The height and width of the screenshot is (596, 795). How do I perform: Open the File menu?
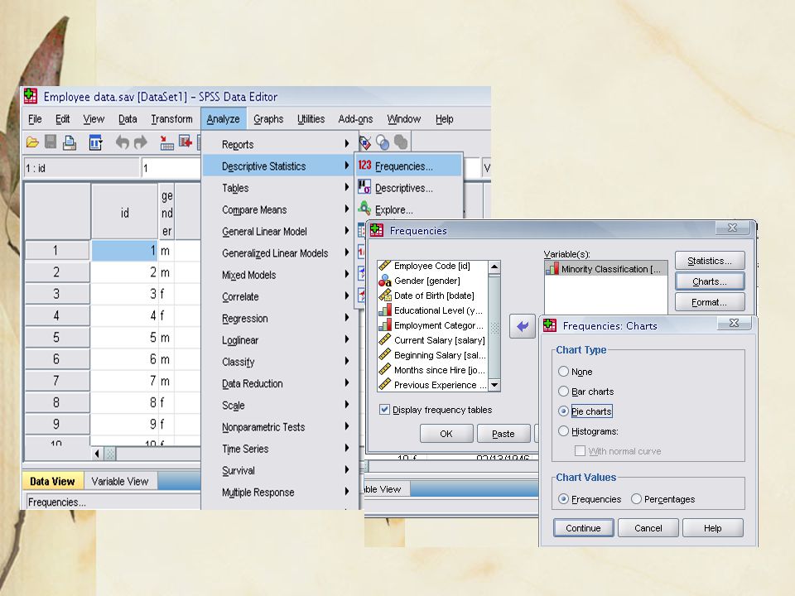(x=35, y=118)
